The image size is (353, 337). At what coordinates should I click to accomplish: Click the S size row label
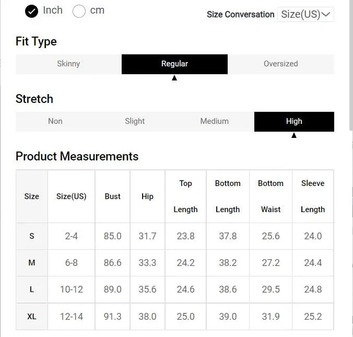32,236
